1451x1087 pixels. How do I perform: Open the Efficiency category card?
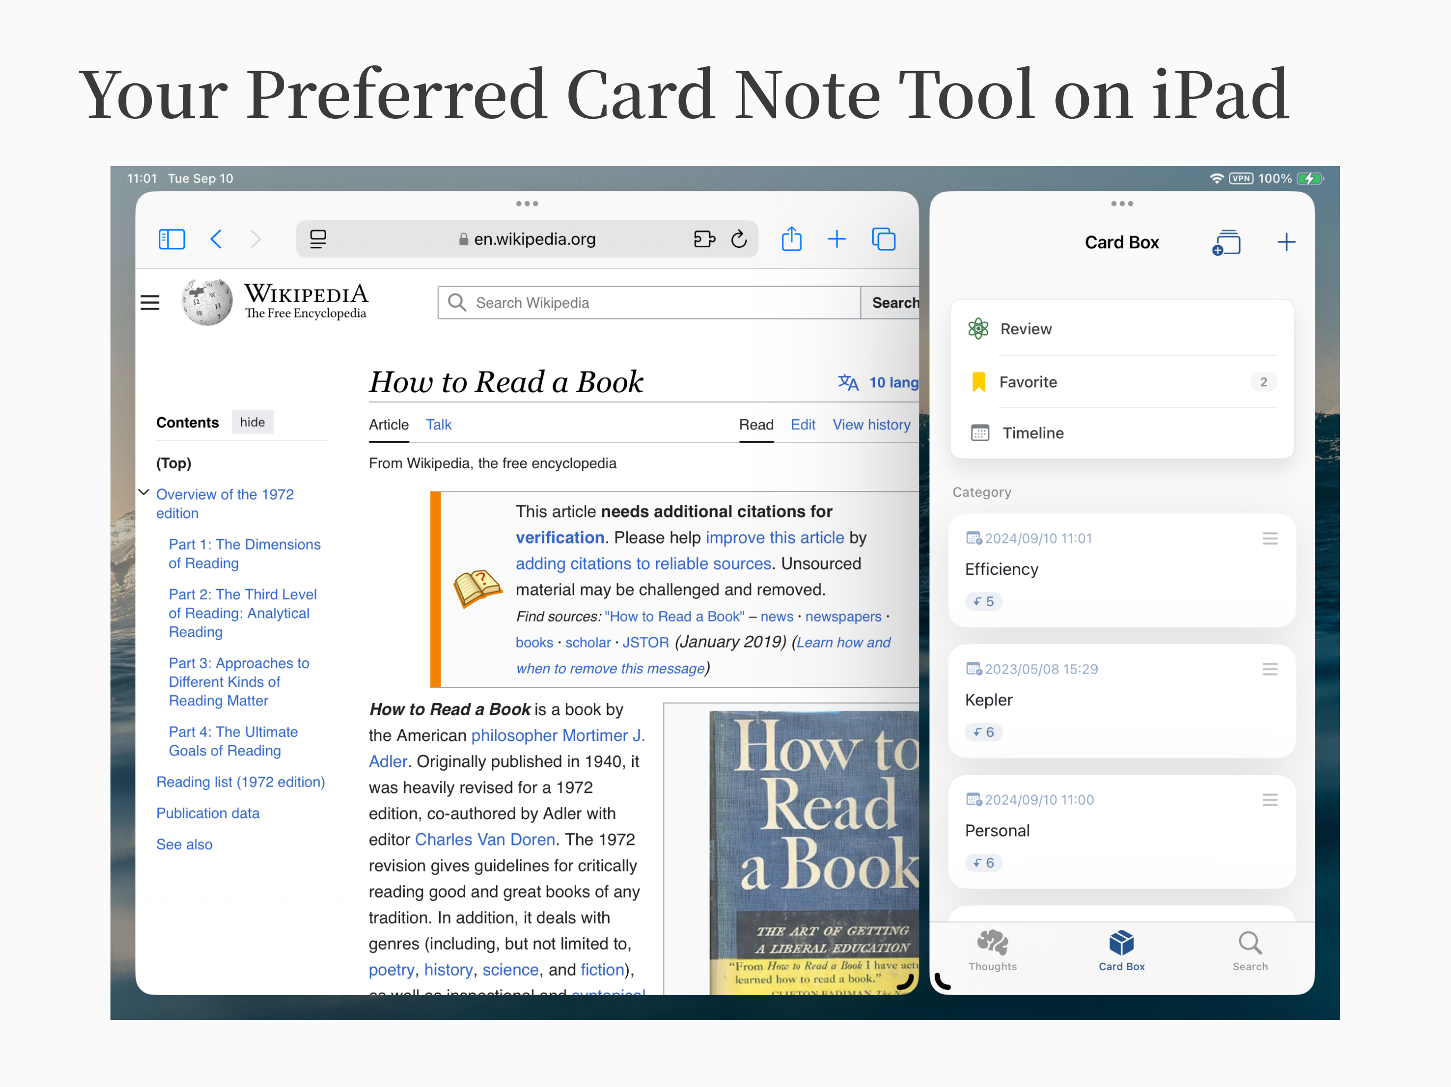coord(1122,571)
